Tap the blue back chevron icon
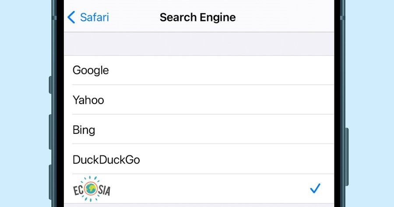This screenshot has height=207, width=394. coord(71,18)
